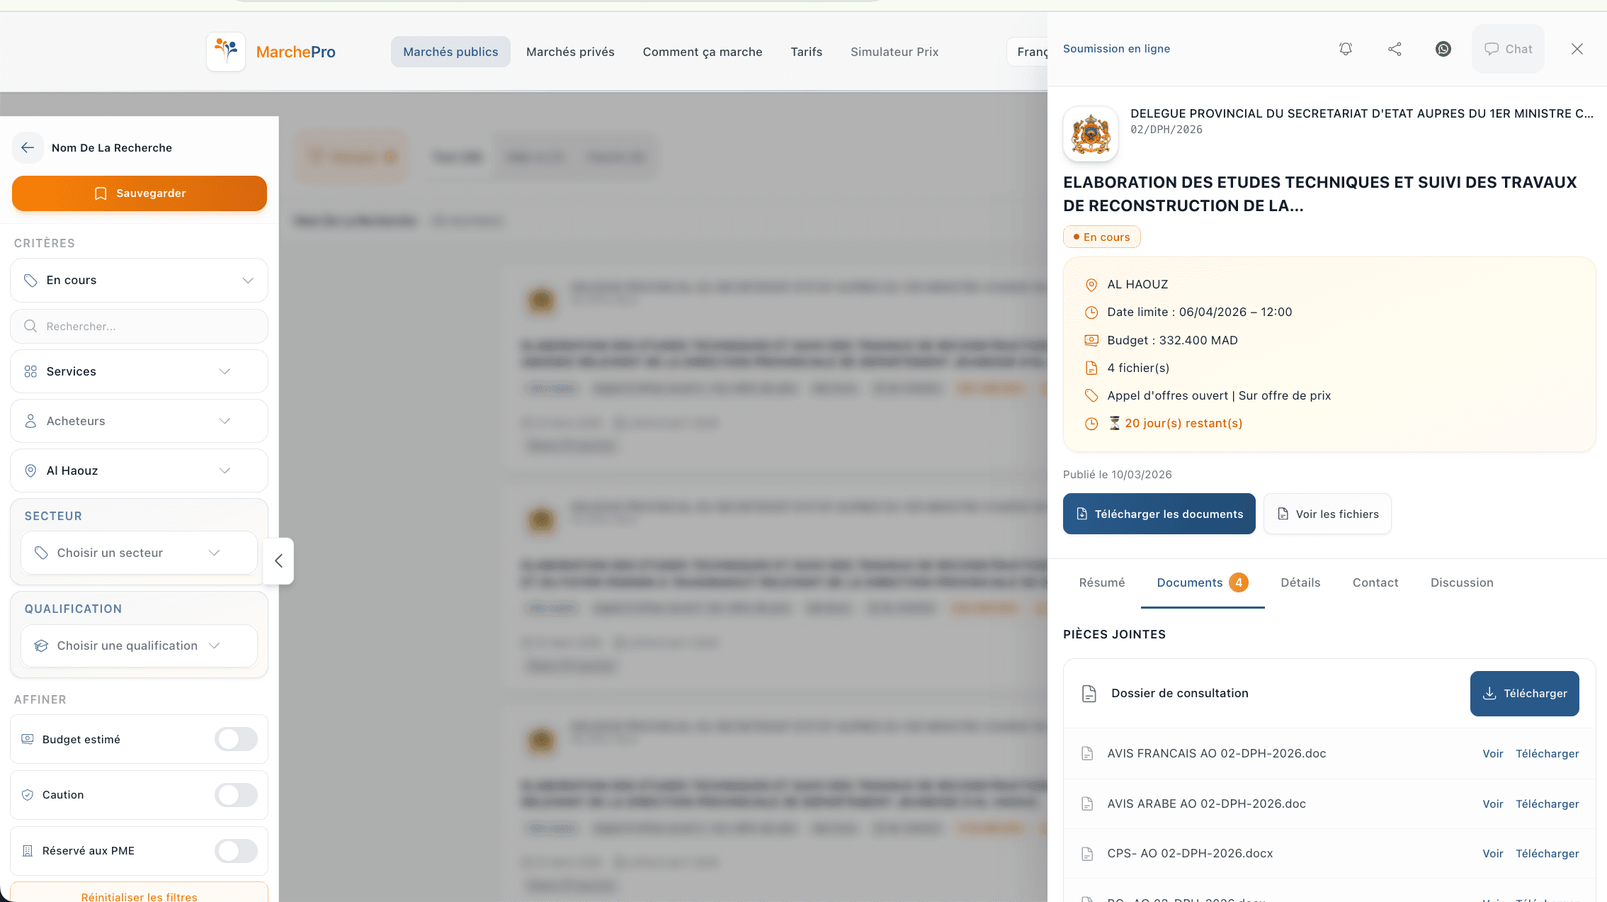
Task: Open WhatsApp icon in panel header
Action: click(1443, 49)
